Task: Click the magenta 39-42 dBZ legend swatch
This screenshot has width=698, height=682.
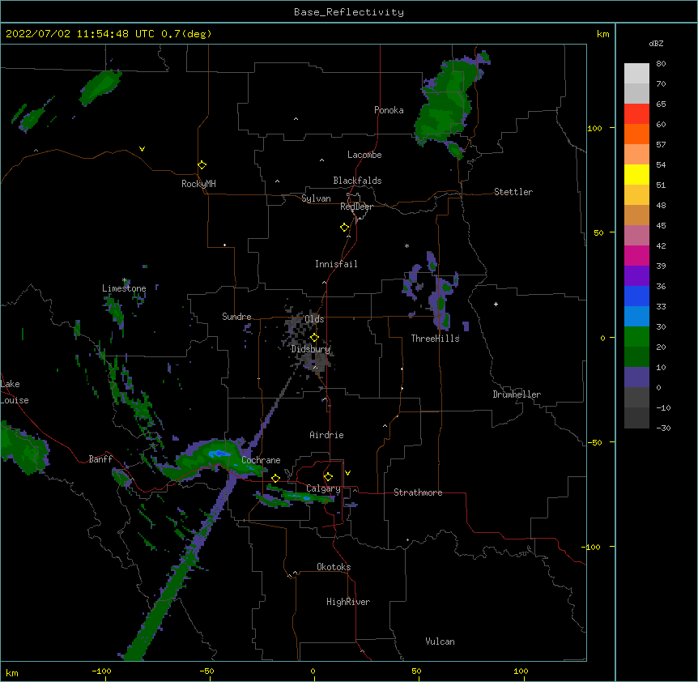Action: click(636, 255)
